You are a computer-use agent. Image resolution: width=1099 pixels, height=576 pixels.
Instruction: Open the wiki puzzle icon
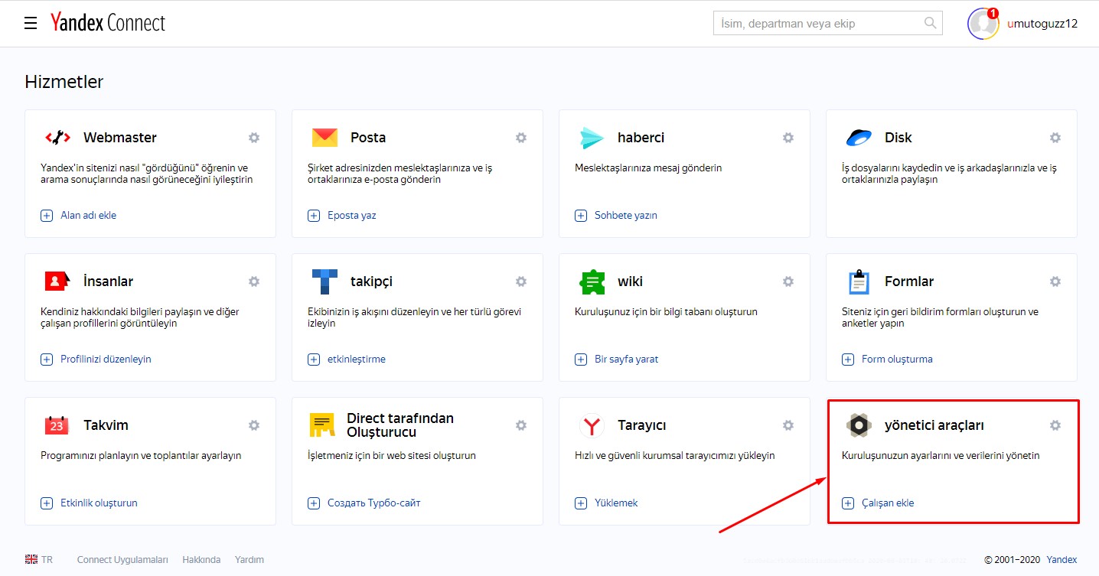tap(592, 281)
